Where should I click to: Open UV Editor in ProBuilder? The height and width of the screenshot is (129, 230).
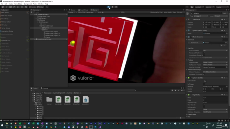(4, 25)
